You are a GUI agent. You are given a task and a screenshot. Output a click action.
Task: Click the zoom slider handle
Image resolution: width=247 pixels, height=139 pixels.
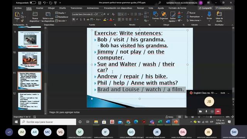click(x=211, y=117)
